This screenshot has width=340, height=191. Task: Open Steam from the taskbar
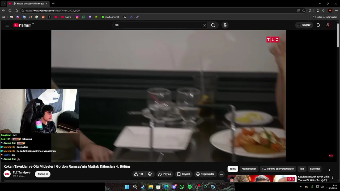(x=143, y=187)
